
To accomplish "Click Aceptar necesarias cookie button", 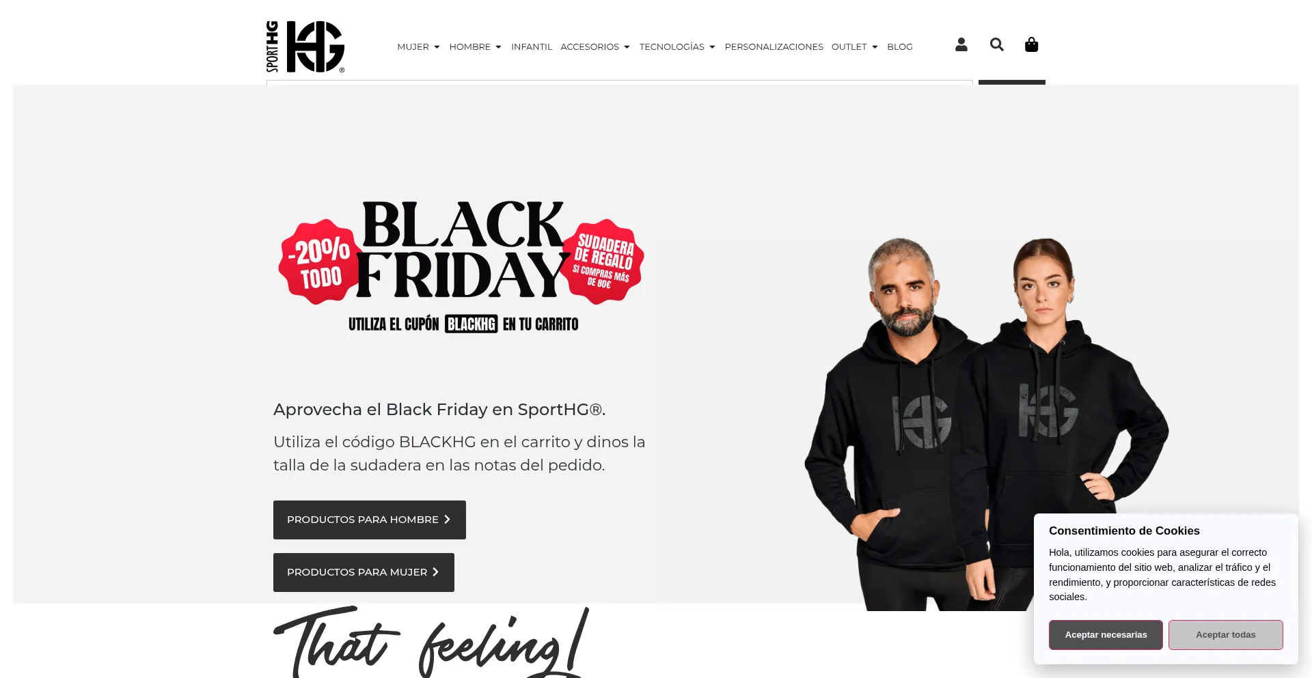I will coord(1106,635).
